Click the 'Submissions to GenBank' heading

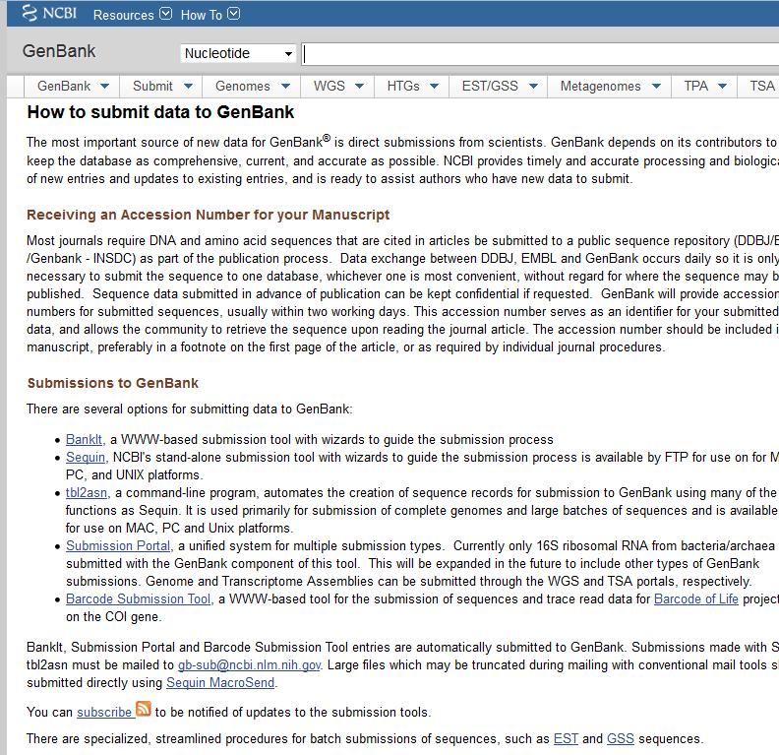[x=113, y=383]
